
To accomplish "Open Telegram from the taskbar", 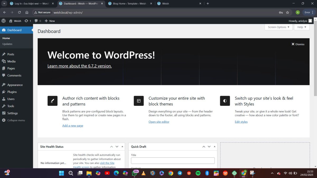I will coord(180,173).
